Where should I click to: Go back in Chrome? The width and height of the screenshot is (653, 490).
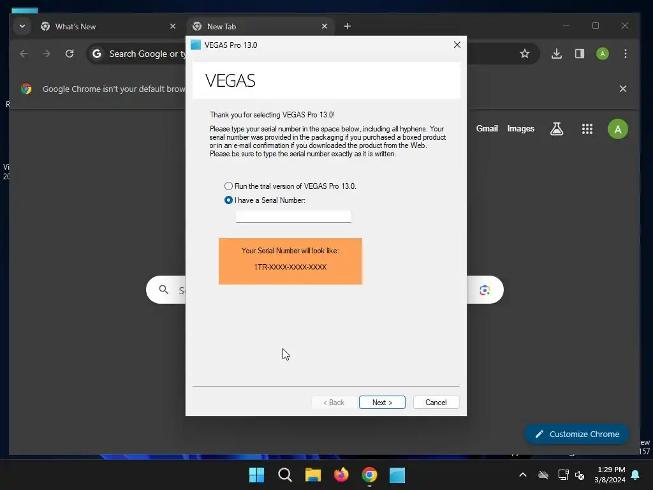(24, 54)
